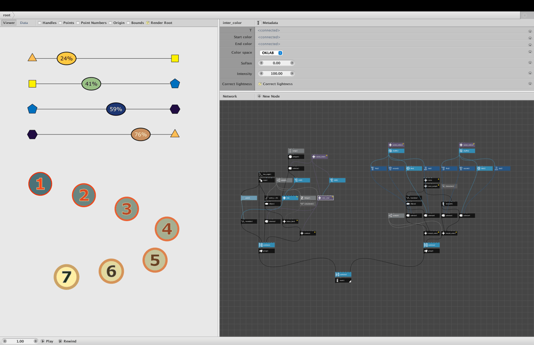Image resolution: width=534 pixels, height=345 pixels.
Task: Open the End color port options arrow
Action: click(530, 45)
